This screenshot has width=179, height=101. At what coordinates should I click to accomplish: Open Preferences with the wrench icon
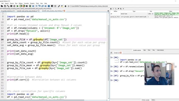coord(59,6)
